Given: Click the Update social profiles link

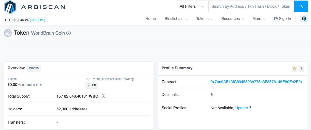Looking at the screenshot, I should click(242, 108).
